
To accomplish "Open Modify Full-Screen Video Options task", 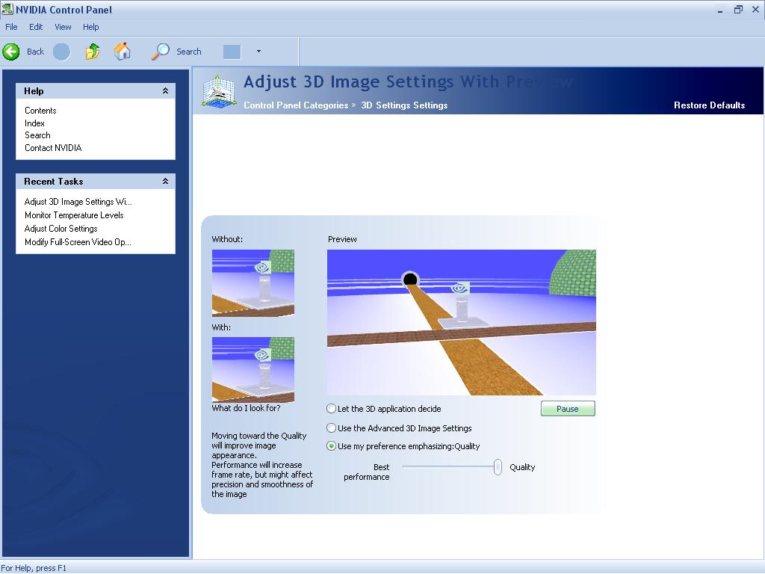I will (78, 242).
